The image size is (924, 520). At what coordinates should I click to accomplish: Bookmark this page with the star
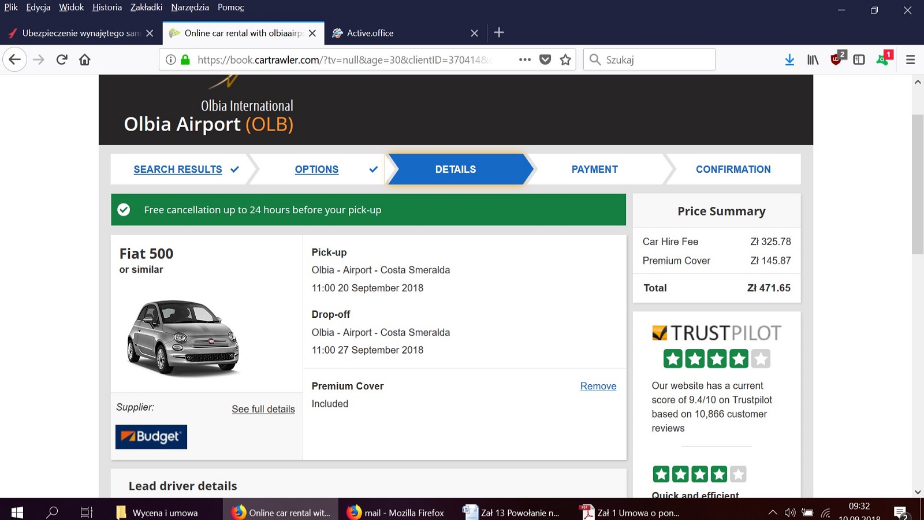pos(565,60)
